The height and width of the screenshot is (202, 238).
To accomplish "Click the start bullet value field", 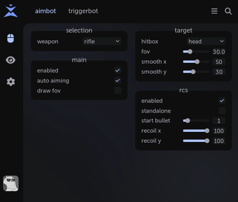I will [x=219, y=121].
